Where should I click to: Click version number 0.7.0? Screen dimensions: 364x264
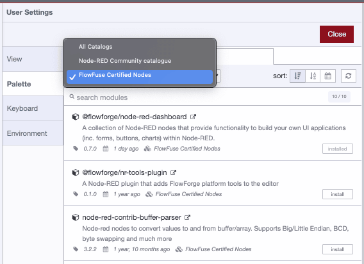[90, 149]
